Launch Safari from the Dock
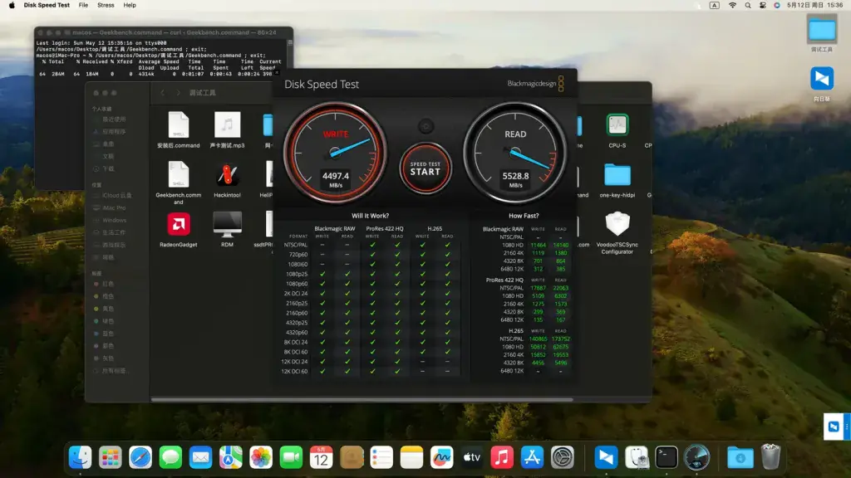The width and height of the screenshot is (851, 478). (140, 458)
